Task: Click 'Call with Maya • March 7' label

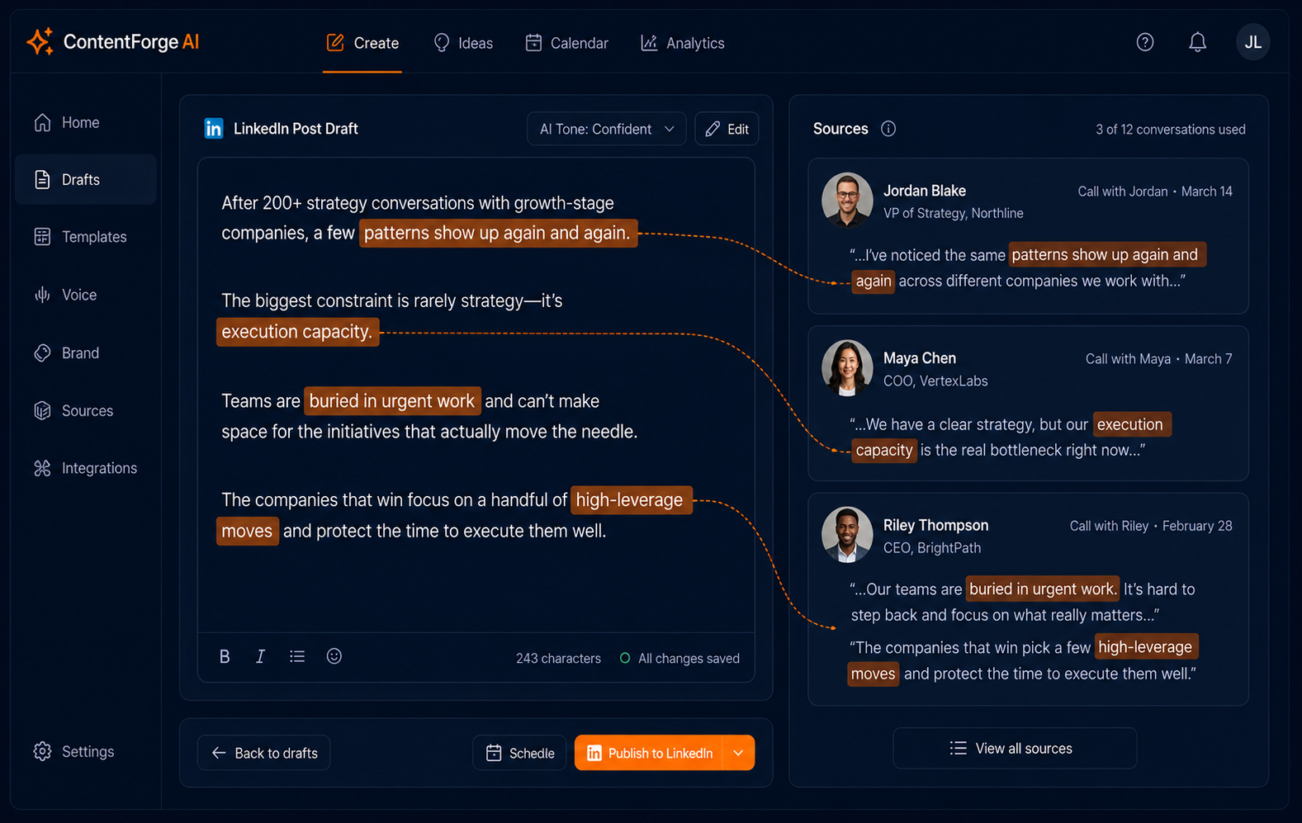Action: tap(1158, 359)
